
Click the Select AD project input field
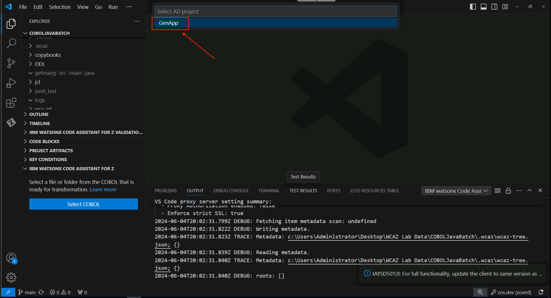[x=275, y=11]
